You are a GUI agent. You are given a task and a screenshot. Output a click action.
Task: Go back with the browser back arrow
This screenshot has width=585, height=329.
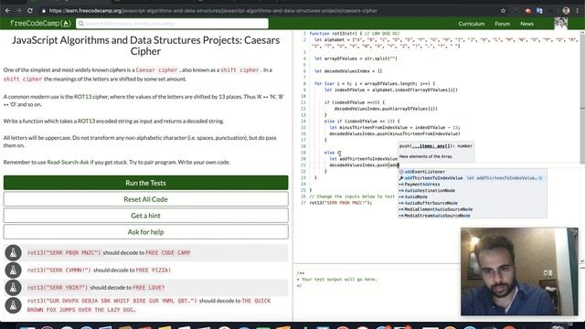(x=7, y=11)
